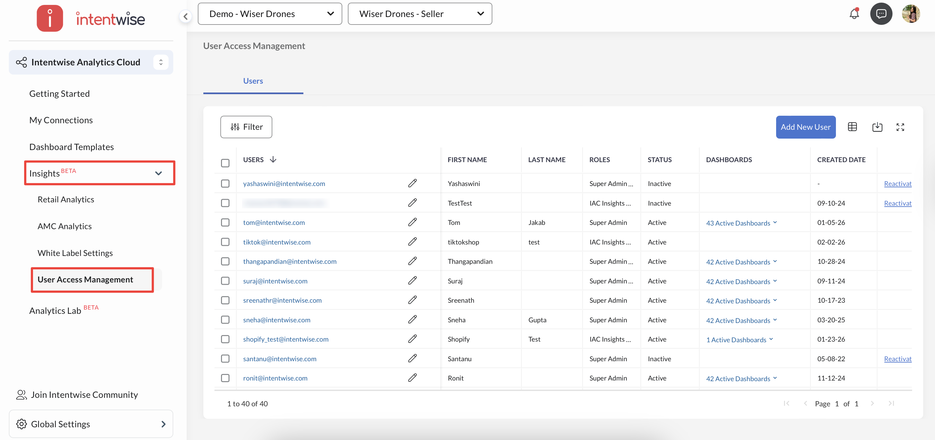Click the column layout grid icon
The image size is (935, 440).
(x=852, y=127)
